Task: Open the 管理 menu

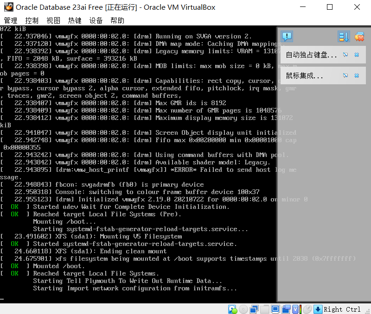Action: click(11, 20)
